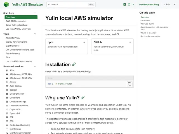Jump to Direct interaction with simulated AWS
This screenshot has width=179, height=134.
[x=154, y=28]
